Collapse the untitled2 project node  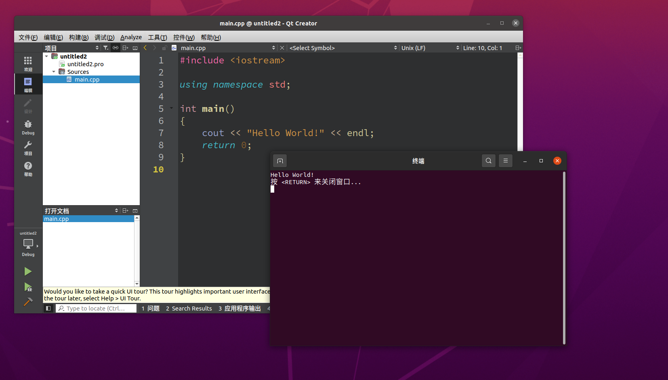(46, 57)
